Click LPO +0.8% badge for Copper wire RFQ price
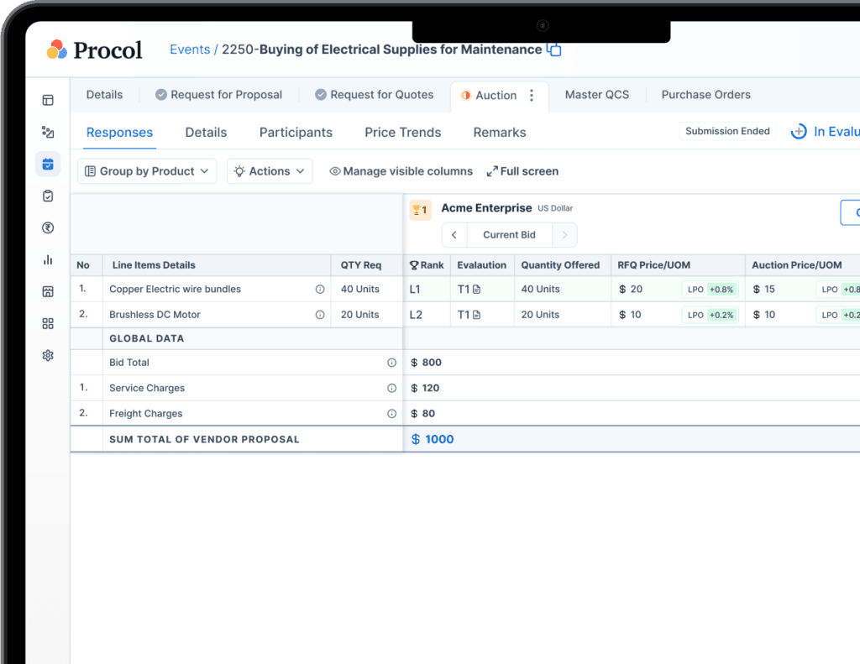860x664 pixels. tap(710, 290)
